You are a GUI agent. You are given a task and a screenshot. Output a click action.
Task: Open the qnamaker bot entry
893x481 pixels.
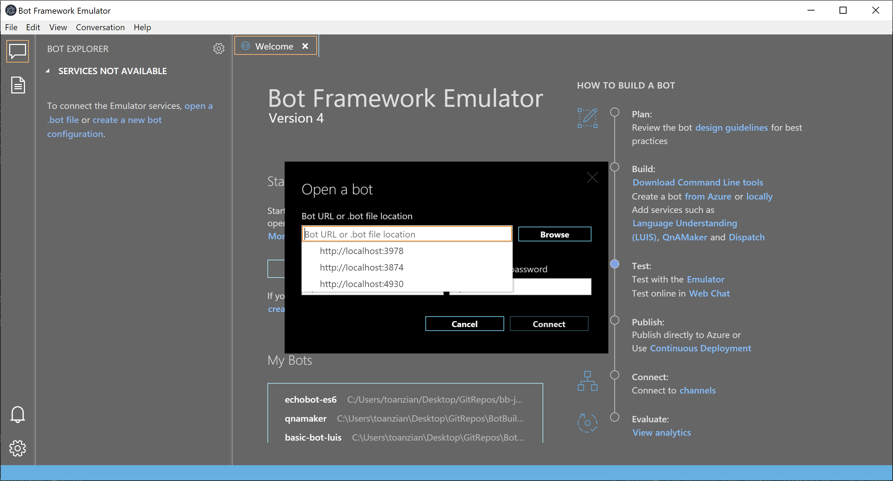(405, 418)
